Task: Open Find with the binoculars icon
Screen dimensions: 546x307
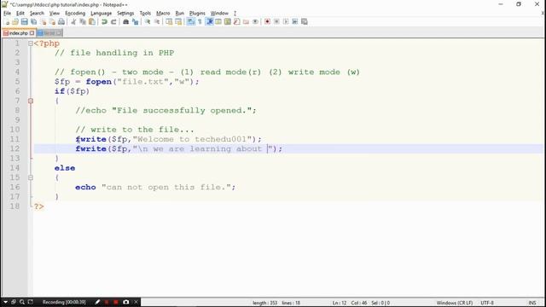Action: point(125,22)
